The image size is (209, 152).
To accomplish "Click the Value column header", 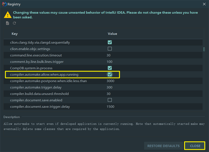I will pos(112,34).
